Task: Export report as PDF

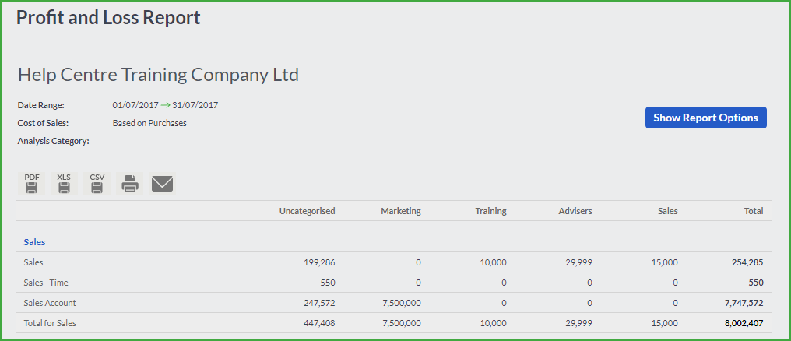Action: (x=32, y=184)
